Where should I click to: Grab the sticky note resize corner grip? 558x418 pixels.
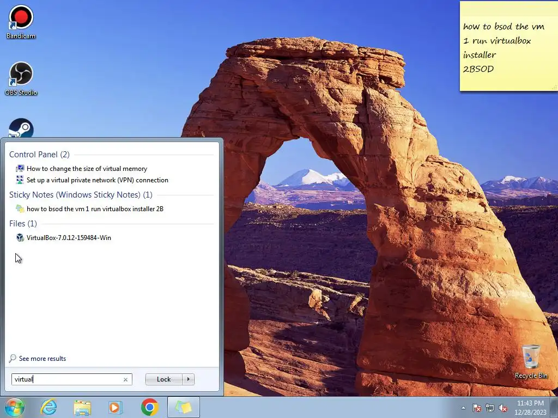[x=554, y=87]
